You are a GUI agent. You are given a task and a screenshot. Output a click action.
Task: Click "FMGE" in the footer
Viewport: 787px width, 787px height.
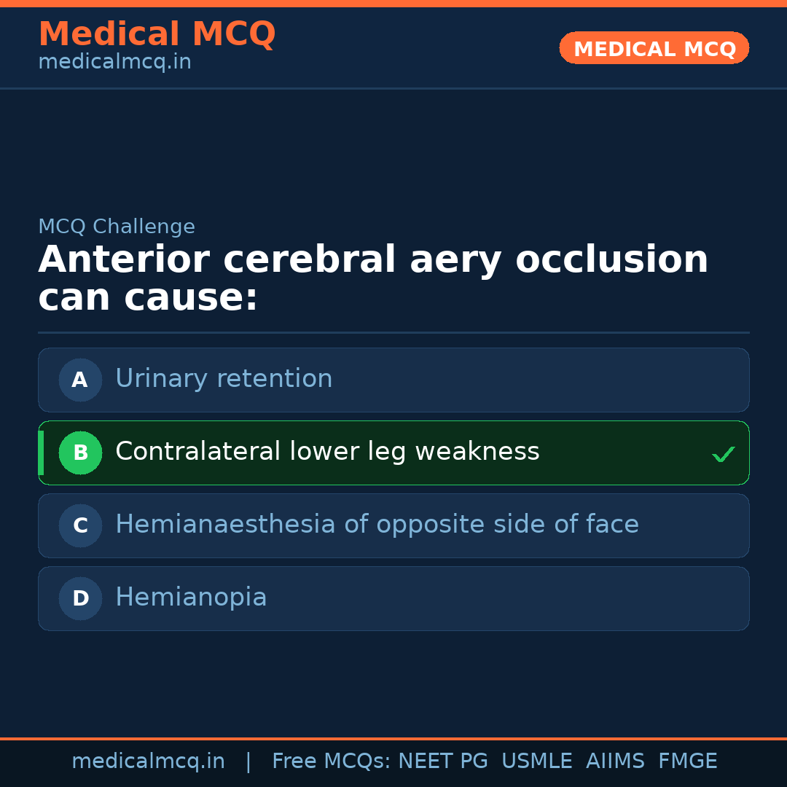tap(687, 761)
